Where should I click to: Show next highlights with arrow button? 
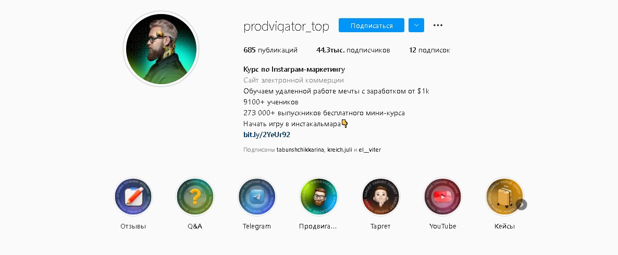[521, 204]
